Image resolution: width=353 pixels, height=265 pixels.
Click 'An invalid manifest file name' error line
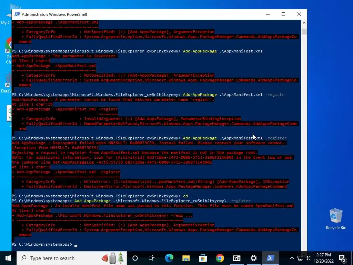point(153,206)
